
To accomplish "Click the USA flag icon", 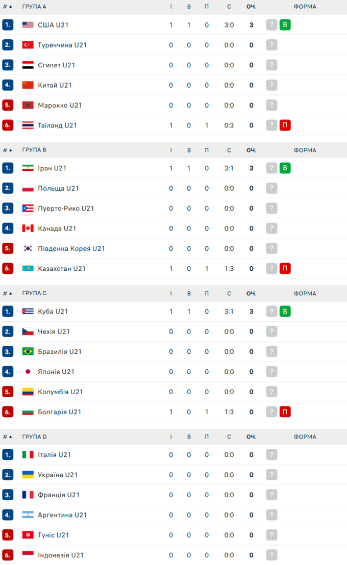I will click(28, 25).
